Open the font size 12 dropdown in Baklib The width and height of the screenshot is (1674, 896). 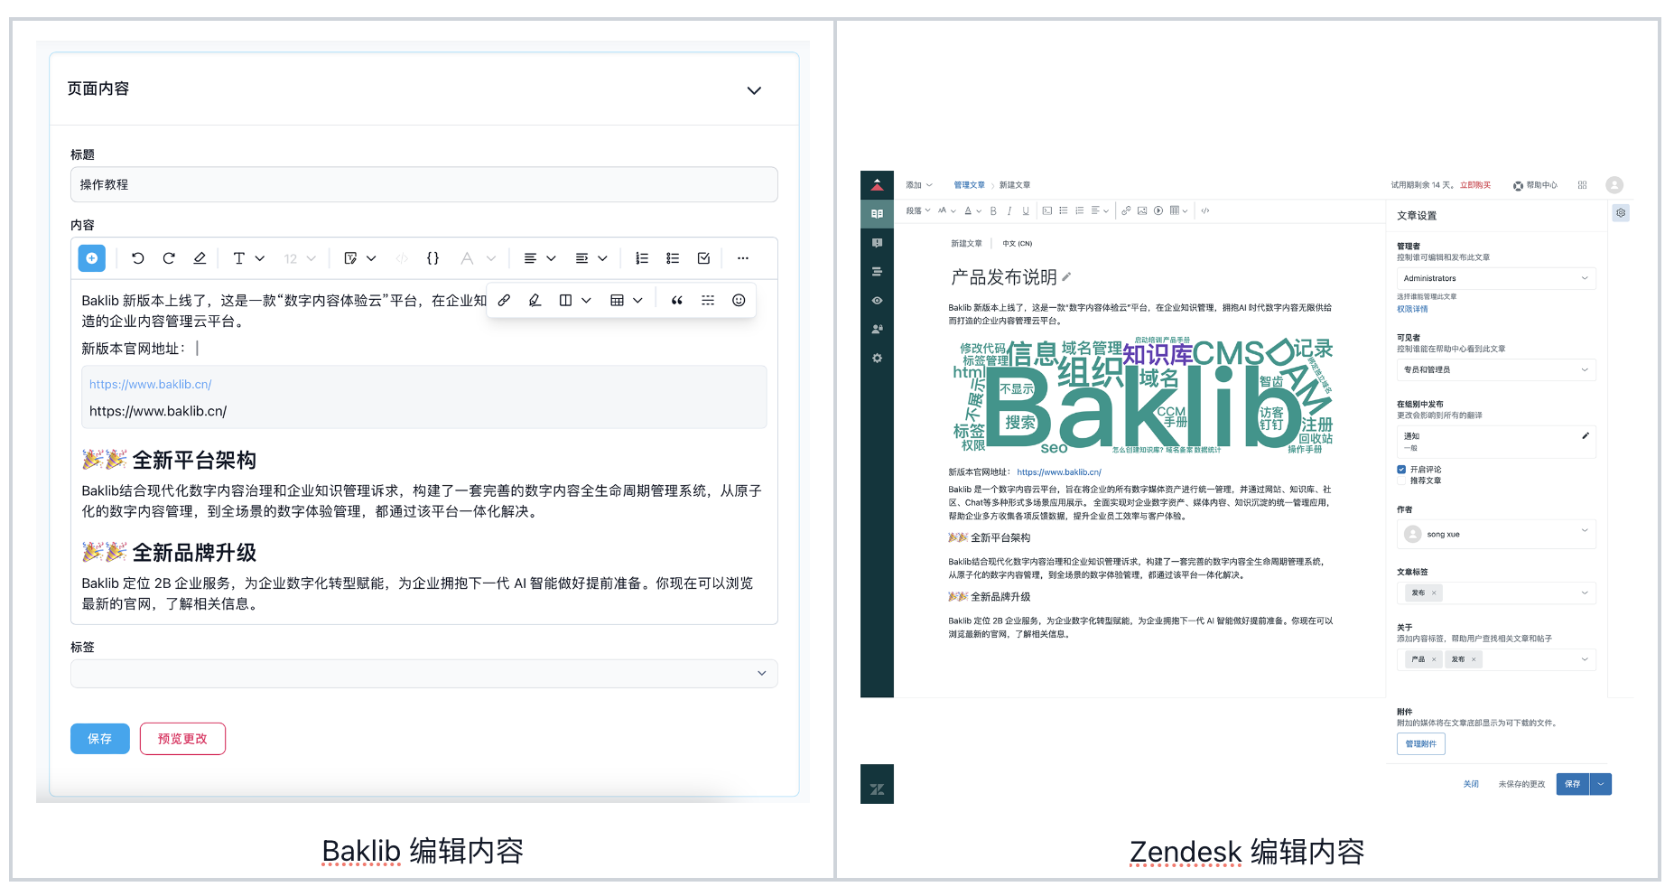click(300, 258)
